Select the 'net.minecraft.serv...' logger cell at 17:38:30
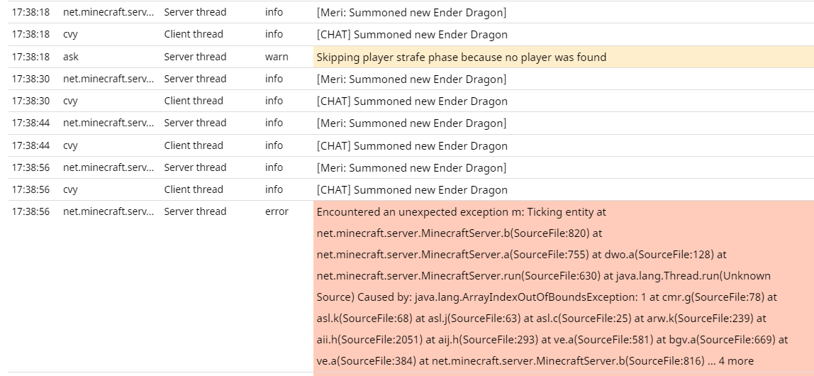The image size is (814, 376). tap(108, 79)
